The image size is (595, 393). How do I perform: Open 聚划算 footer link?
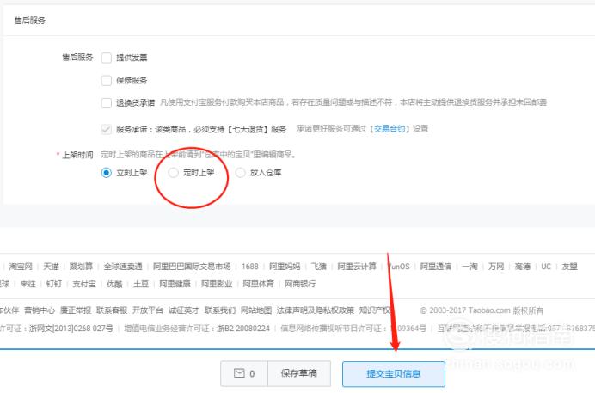tap(81, 267)
